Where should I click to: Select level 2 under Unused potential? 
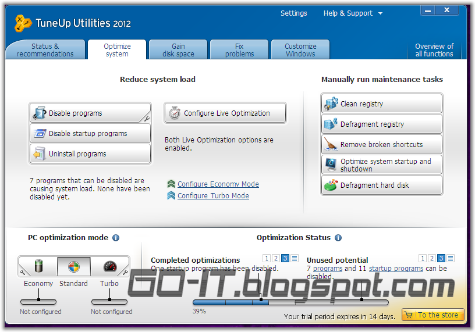pyautogui.click(x=432, y=258)
